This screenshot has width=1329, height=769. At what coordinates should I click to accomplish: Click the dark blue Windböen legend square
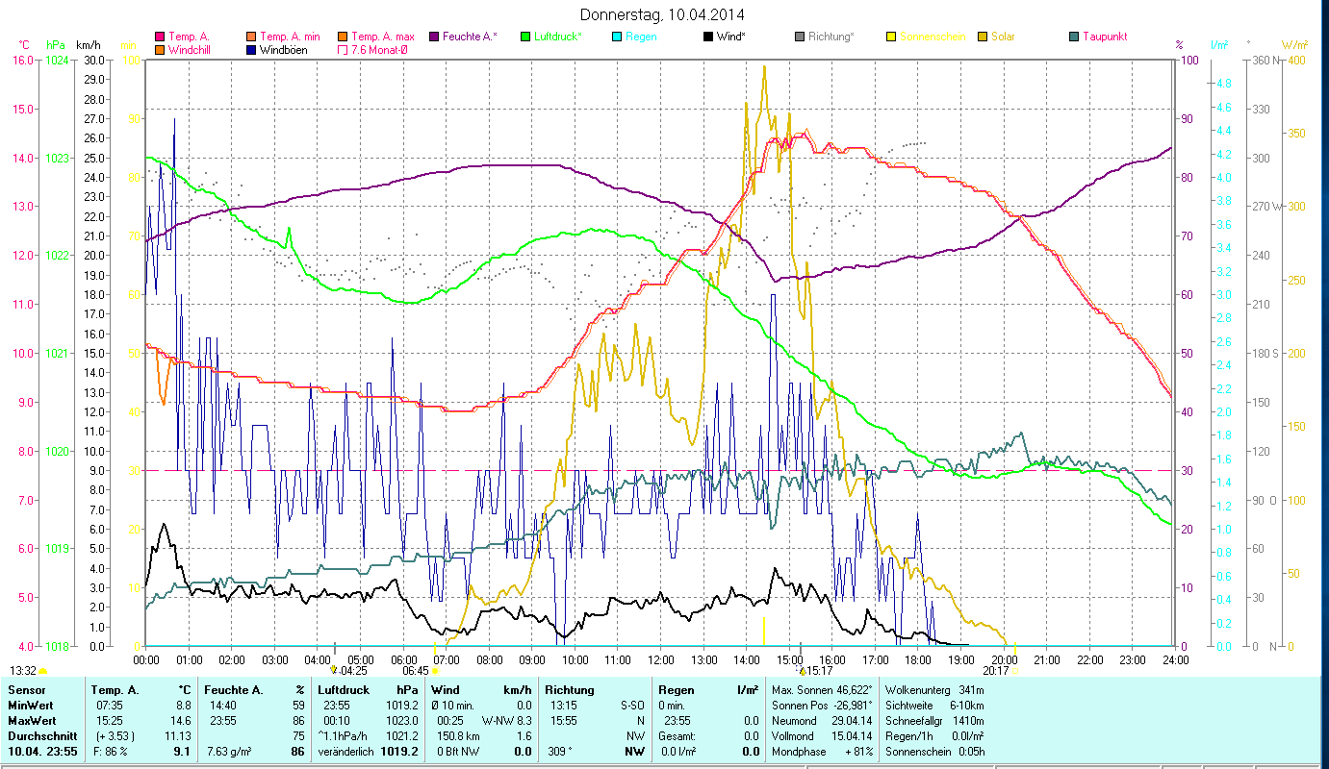click(252, 49)
